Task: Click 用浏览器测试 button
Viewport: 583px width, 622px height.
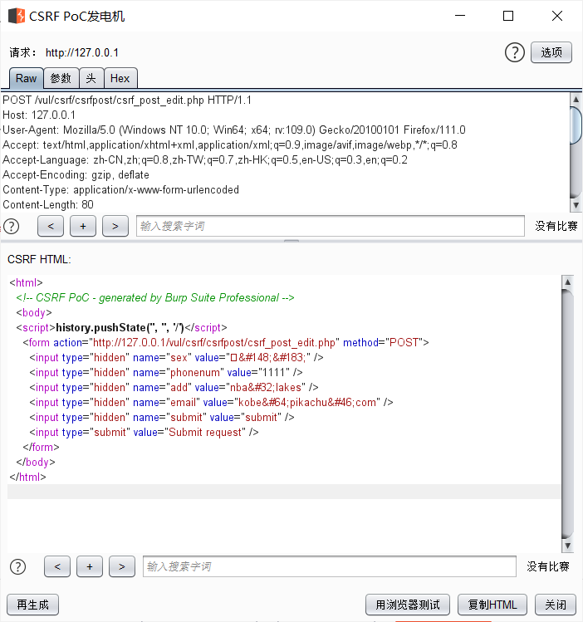Action: pos(408,605)
